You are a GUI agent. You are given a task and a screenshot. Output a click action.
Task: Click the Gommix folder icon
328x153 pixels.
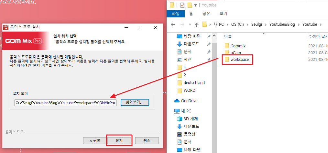(227, 46)
